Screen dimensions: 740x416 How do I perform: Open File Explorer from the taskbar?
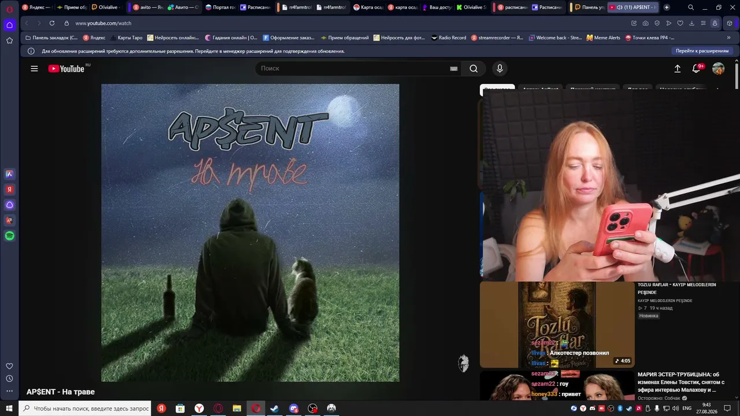coord(237,408)
